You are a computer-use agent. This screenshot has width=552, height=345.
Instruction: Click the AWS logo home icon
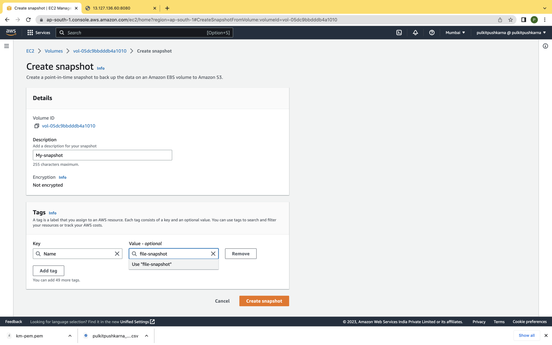tap(11, 32)
